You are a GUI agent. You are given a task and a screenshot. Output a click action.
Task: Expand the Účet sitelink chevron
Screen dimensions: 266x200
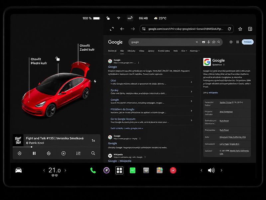(x=192, y=82)
